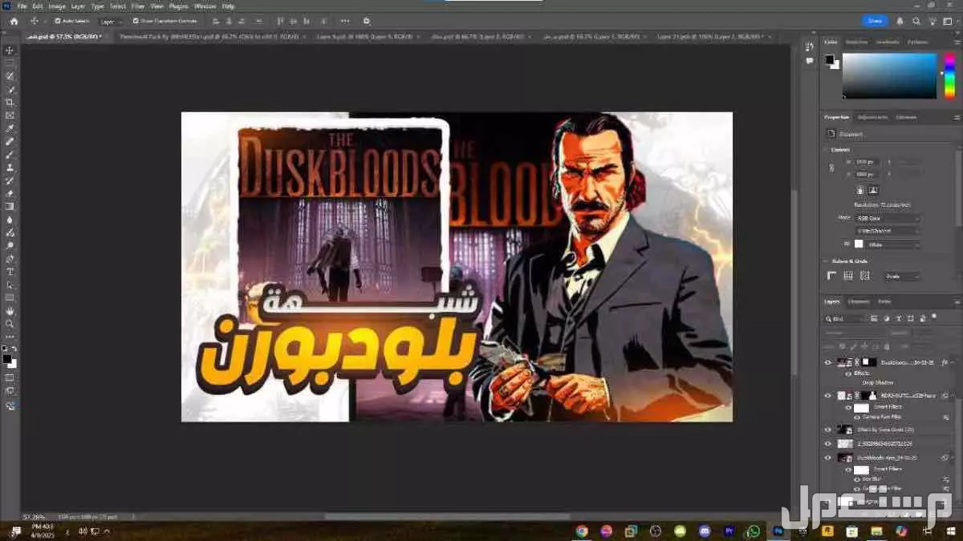The width and height of the screenshot is (963, 541).
Task: Select the Zoom tool
Action: click(x=10, y=324)
